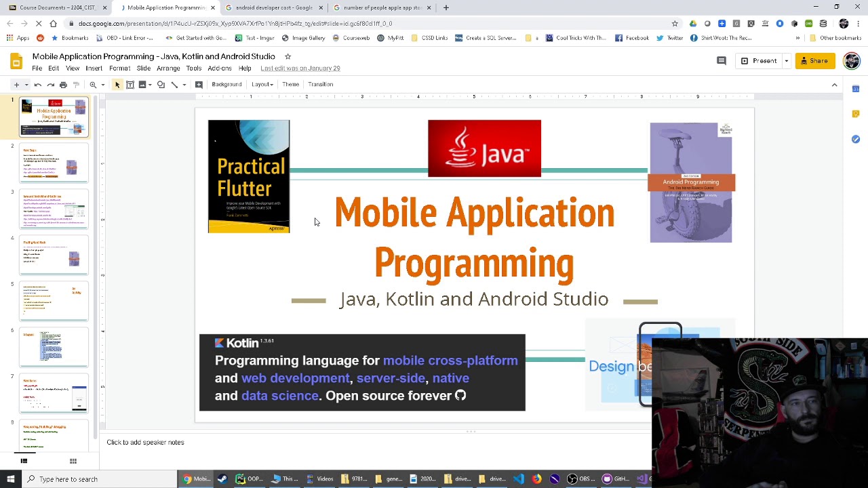The height and width of the screenshot is (488, 868).
Task: Select the Line tool
Action: (174, 85)
